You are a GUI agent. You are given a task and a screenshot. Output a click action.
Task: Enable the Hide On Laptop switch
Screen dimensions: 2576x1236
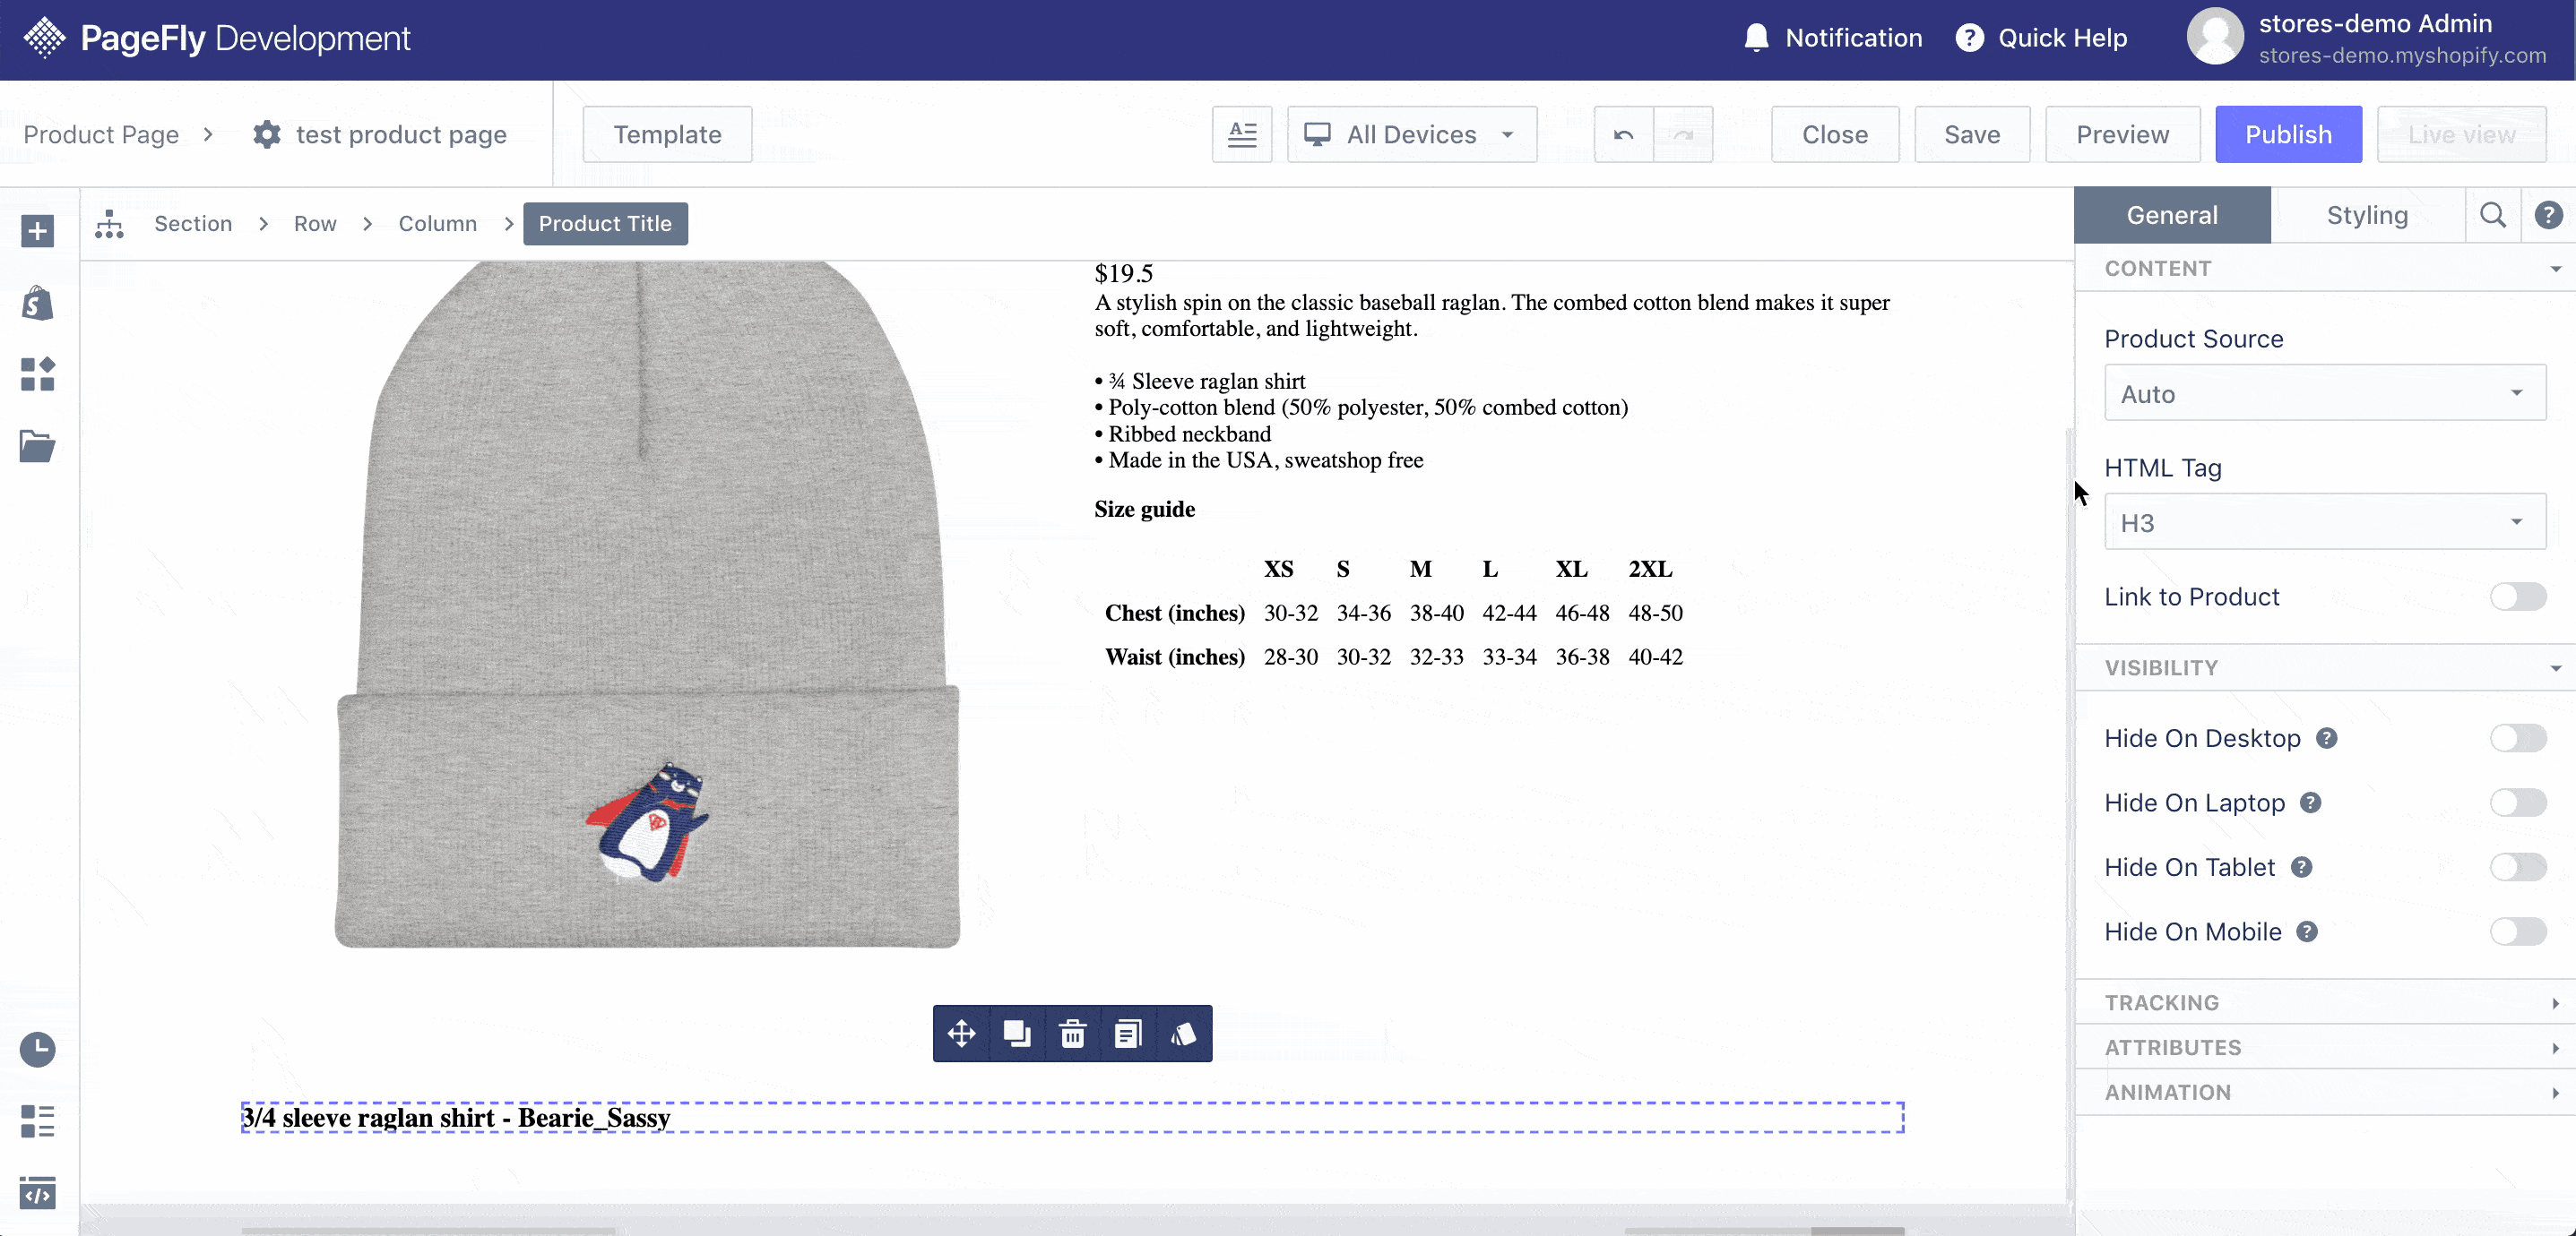point(2518,803)
